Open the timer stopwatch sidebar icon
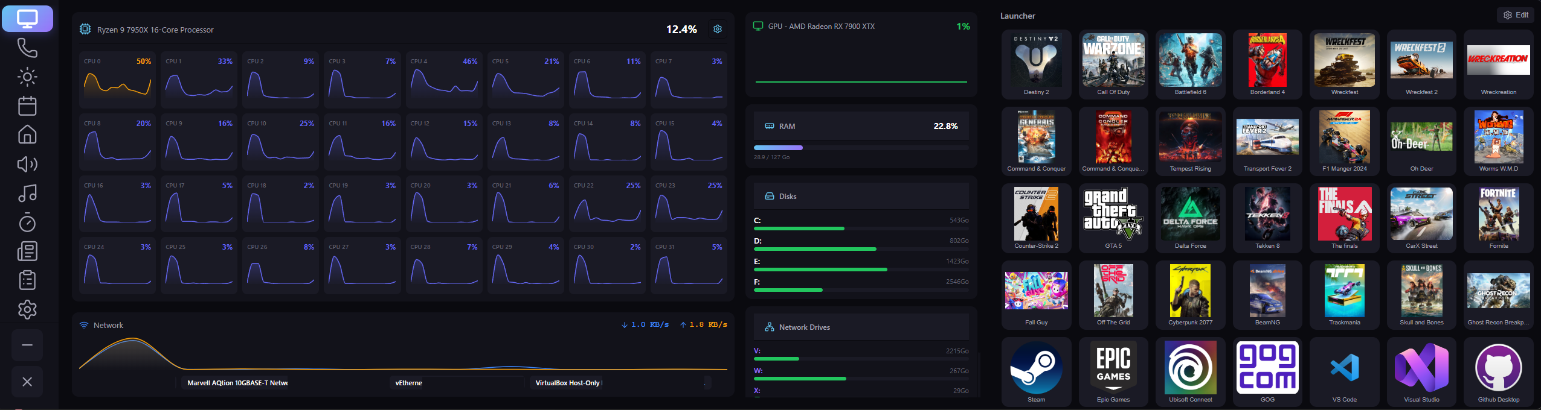The height and width of the screenshot is (410, 1541). [x=27, y=222]
